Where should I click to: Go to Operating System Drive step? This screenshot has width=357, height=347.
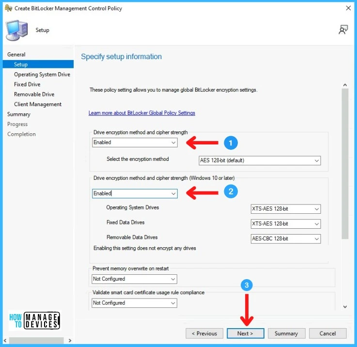point(42,75)
